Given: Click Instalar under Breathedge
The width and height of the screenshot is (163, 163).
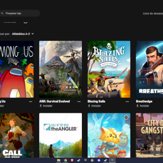Looking at the screenshot, I should (143, 106).
